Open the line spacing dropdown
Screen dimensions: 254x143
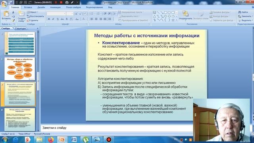tap(115, 14)
